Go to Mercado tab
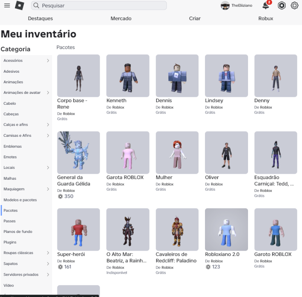Viewport: 302px width, 297px height. coord(121,18)
